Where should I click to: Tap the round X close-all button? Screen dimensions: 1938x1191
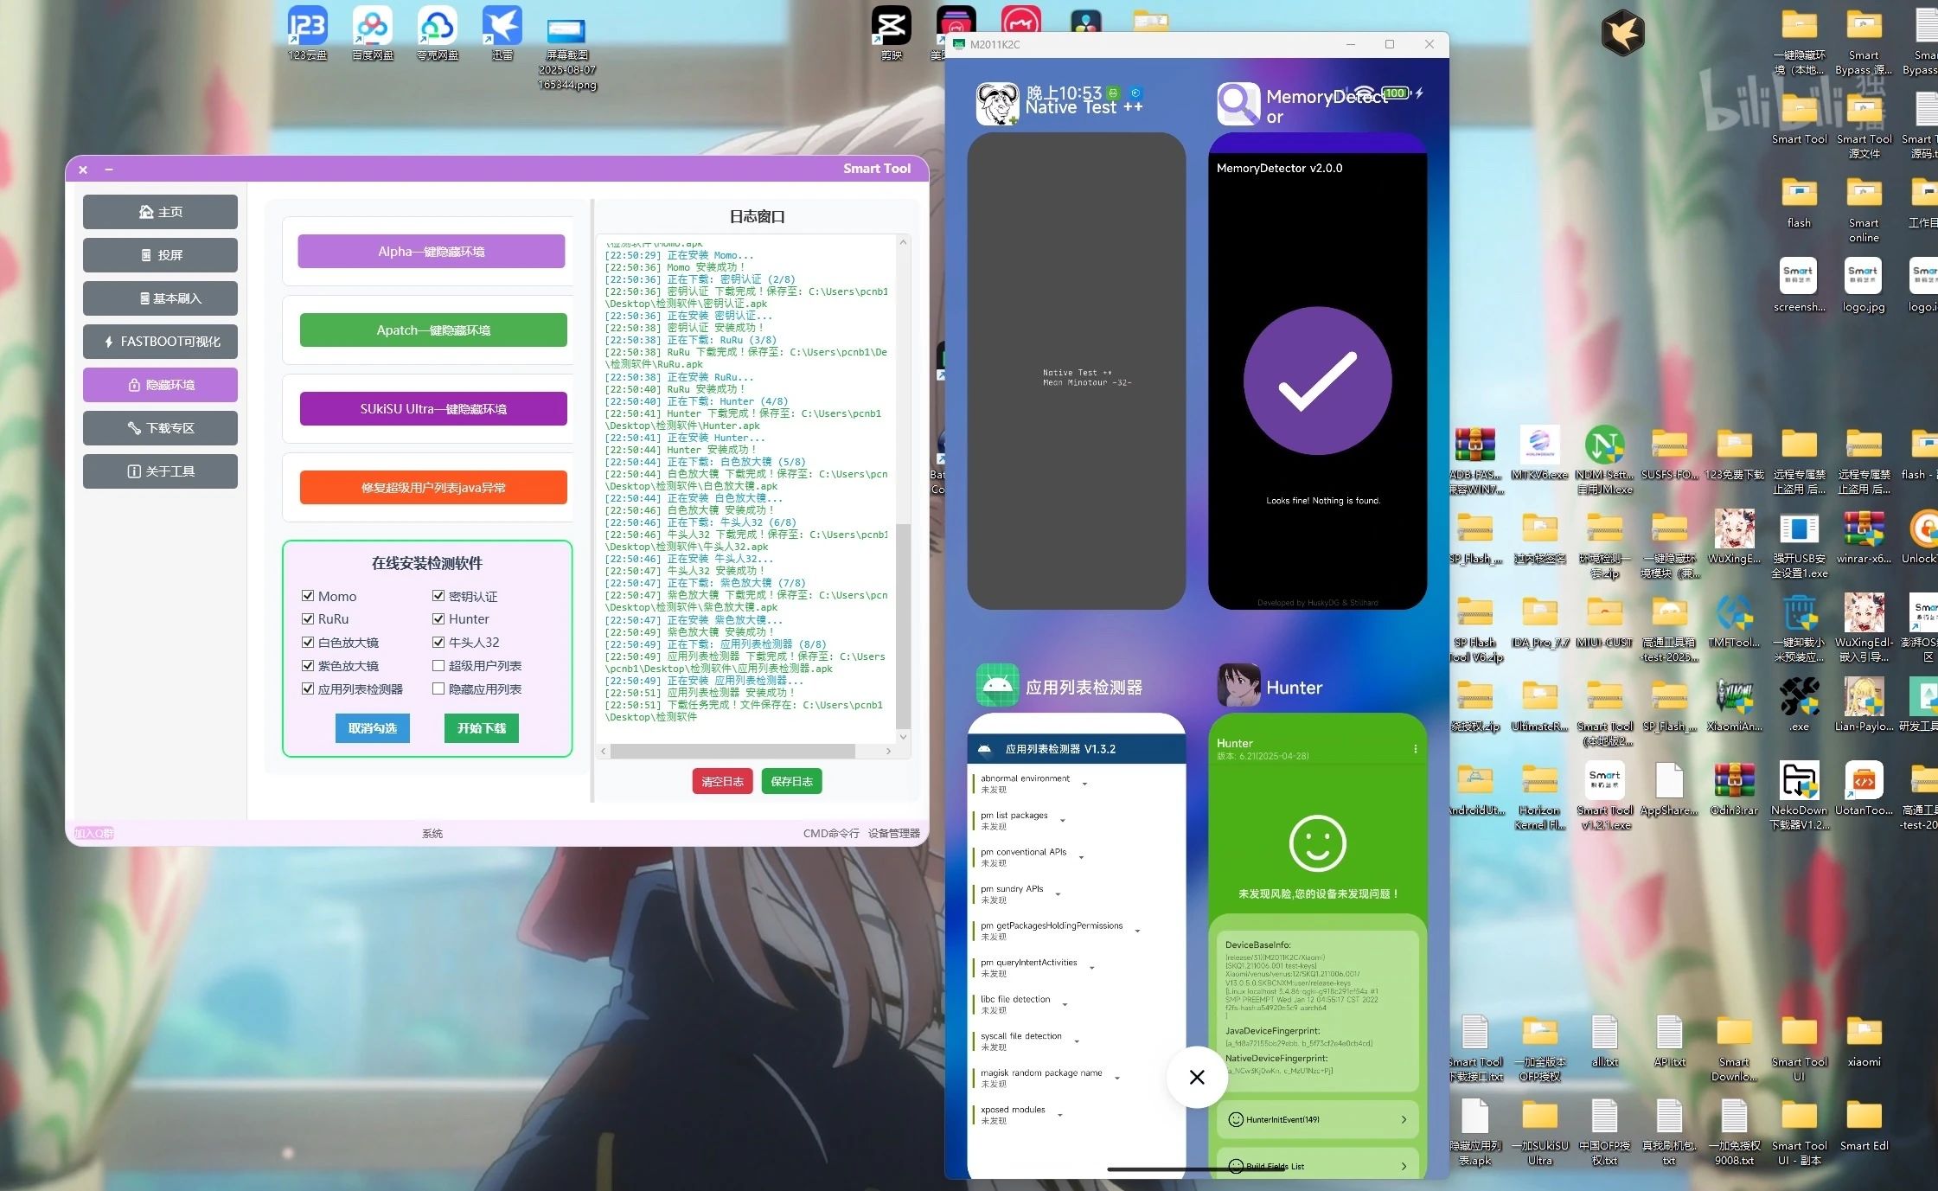(x=1196, y=1077)
